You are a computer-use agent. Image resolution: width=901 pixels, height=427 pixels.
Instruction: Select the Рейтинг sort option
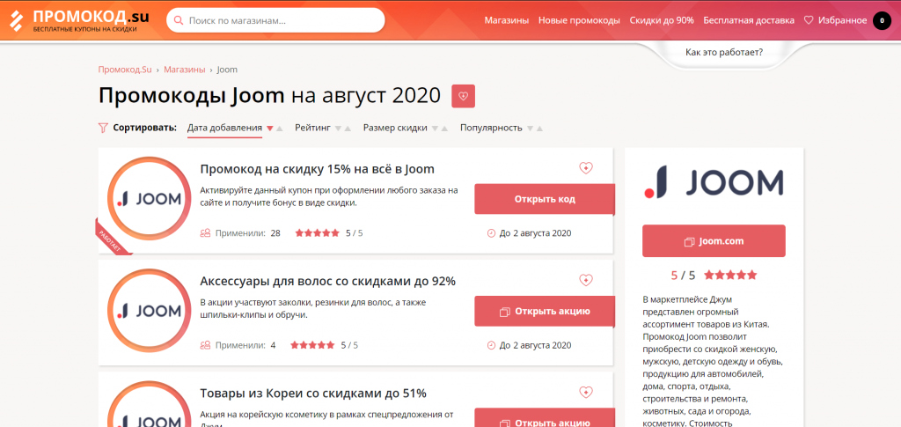coord(312,128)
